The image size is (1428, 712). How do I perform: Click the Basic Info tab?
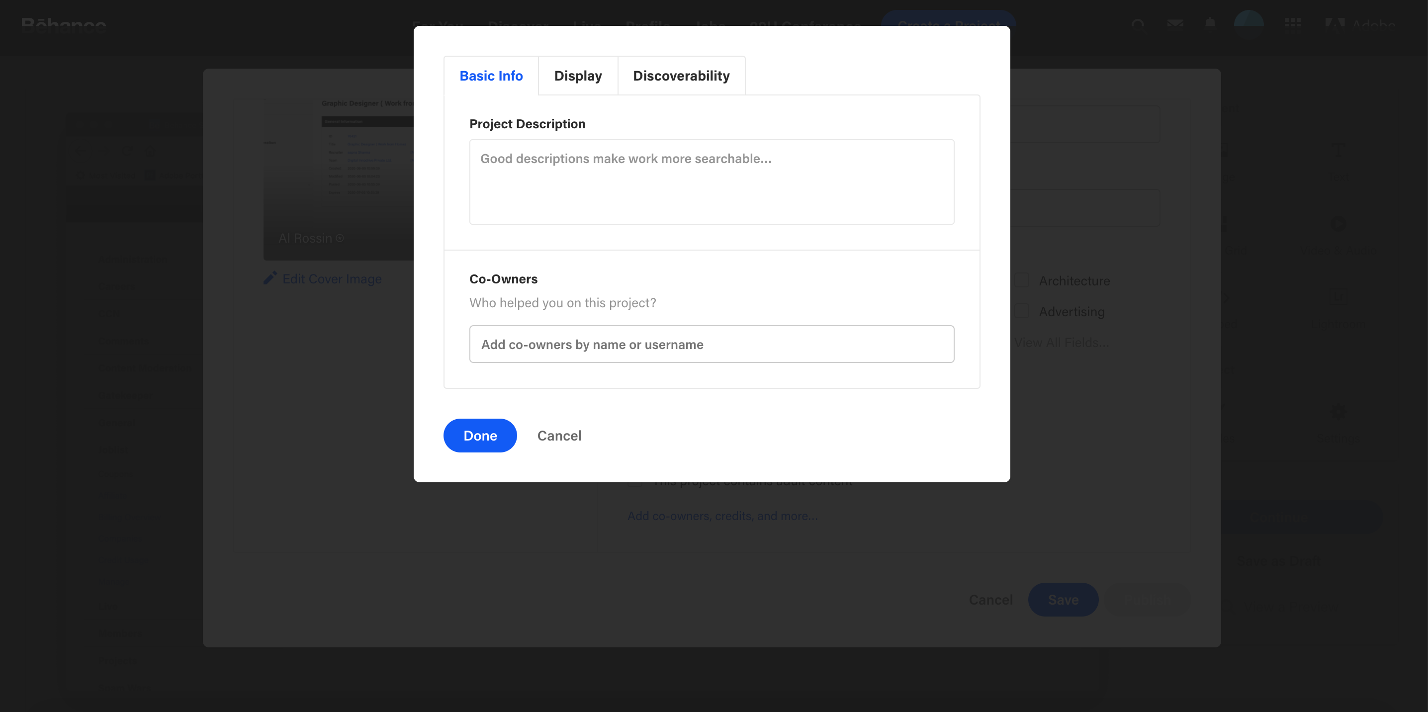(492, 75)
